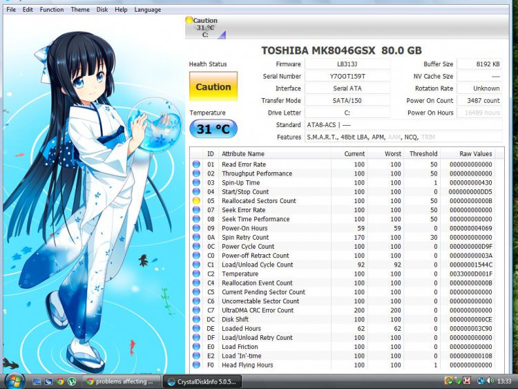Click the Rotation Rate field Unknown

point(479,88)
